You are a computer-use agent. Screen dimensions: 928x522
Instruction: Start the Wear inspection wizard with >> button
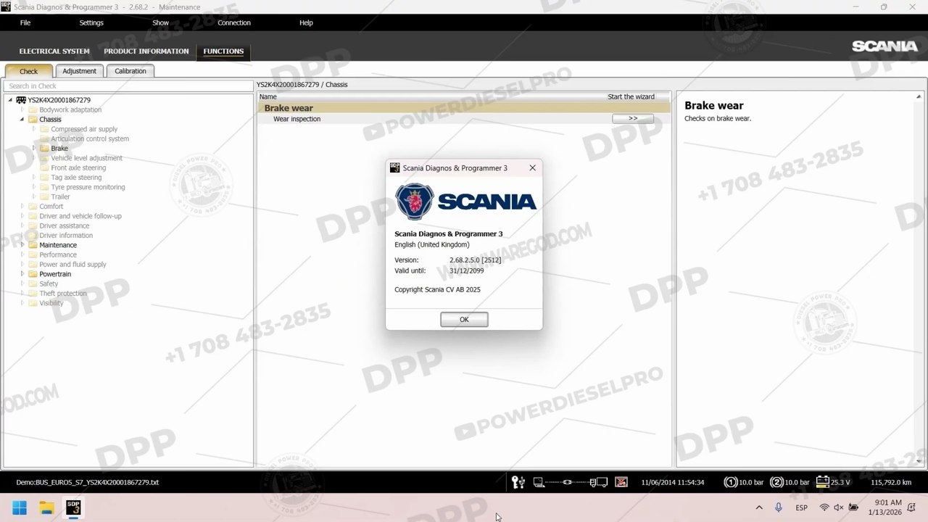click(632, 119)
